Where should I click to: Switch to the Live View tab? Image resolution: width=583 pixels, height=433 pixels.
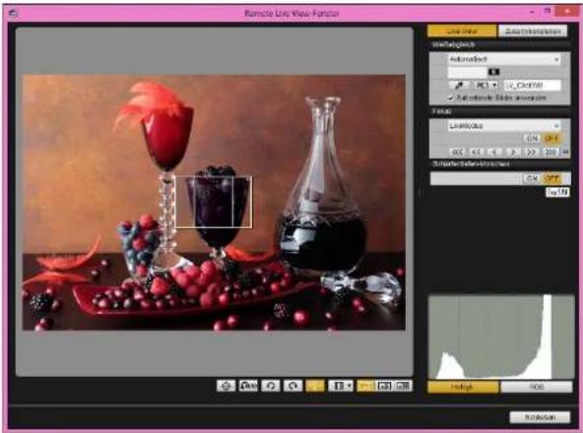(x=462, y=31)
